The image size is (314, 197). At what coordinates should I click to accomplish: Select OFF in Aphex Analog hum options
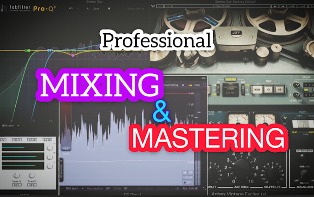coord(298,150)
